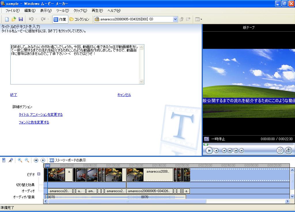Save the project with floppy icon

click(21, 19)
